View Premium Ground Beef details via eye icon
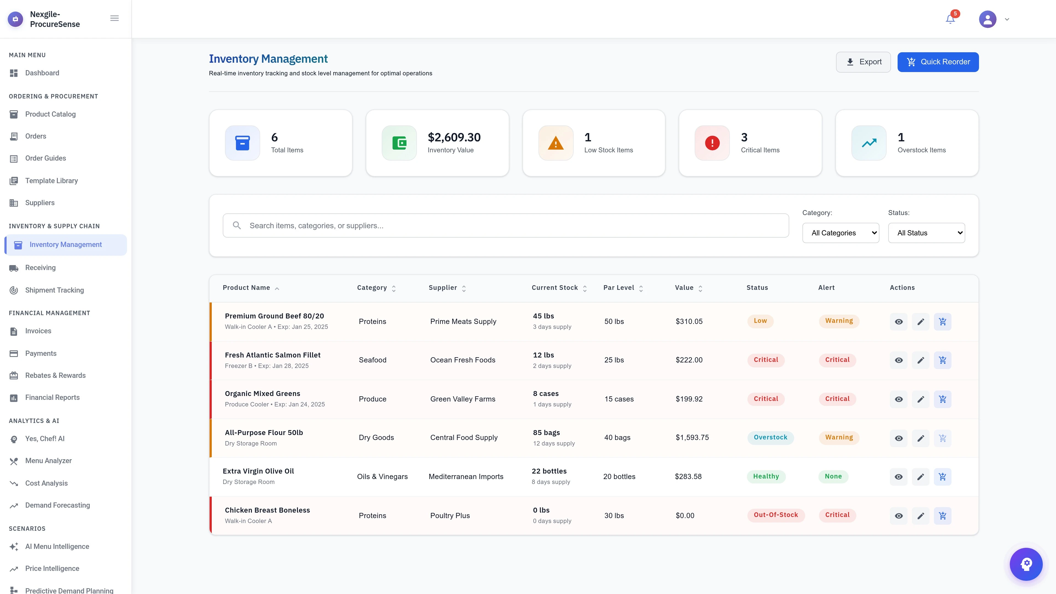The width and height of the screenshot is (1056, 594). pyautogui.click(x=899, y=321)
